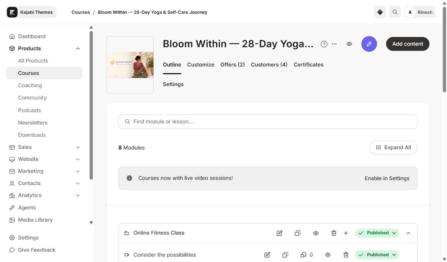Preview the Consider the possibilities lesson

pyautogui.click(x=328, y=255)
